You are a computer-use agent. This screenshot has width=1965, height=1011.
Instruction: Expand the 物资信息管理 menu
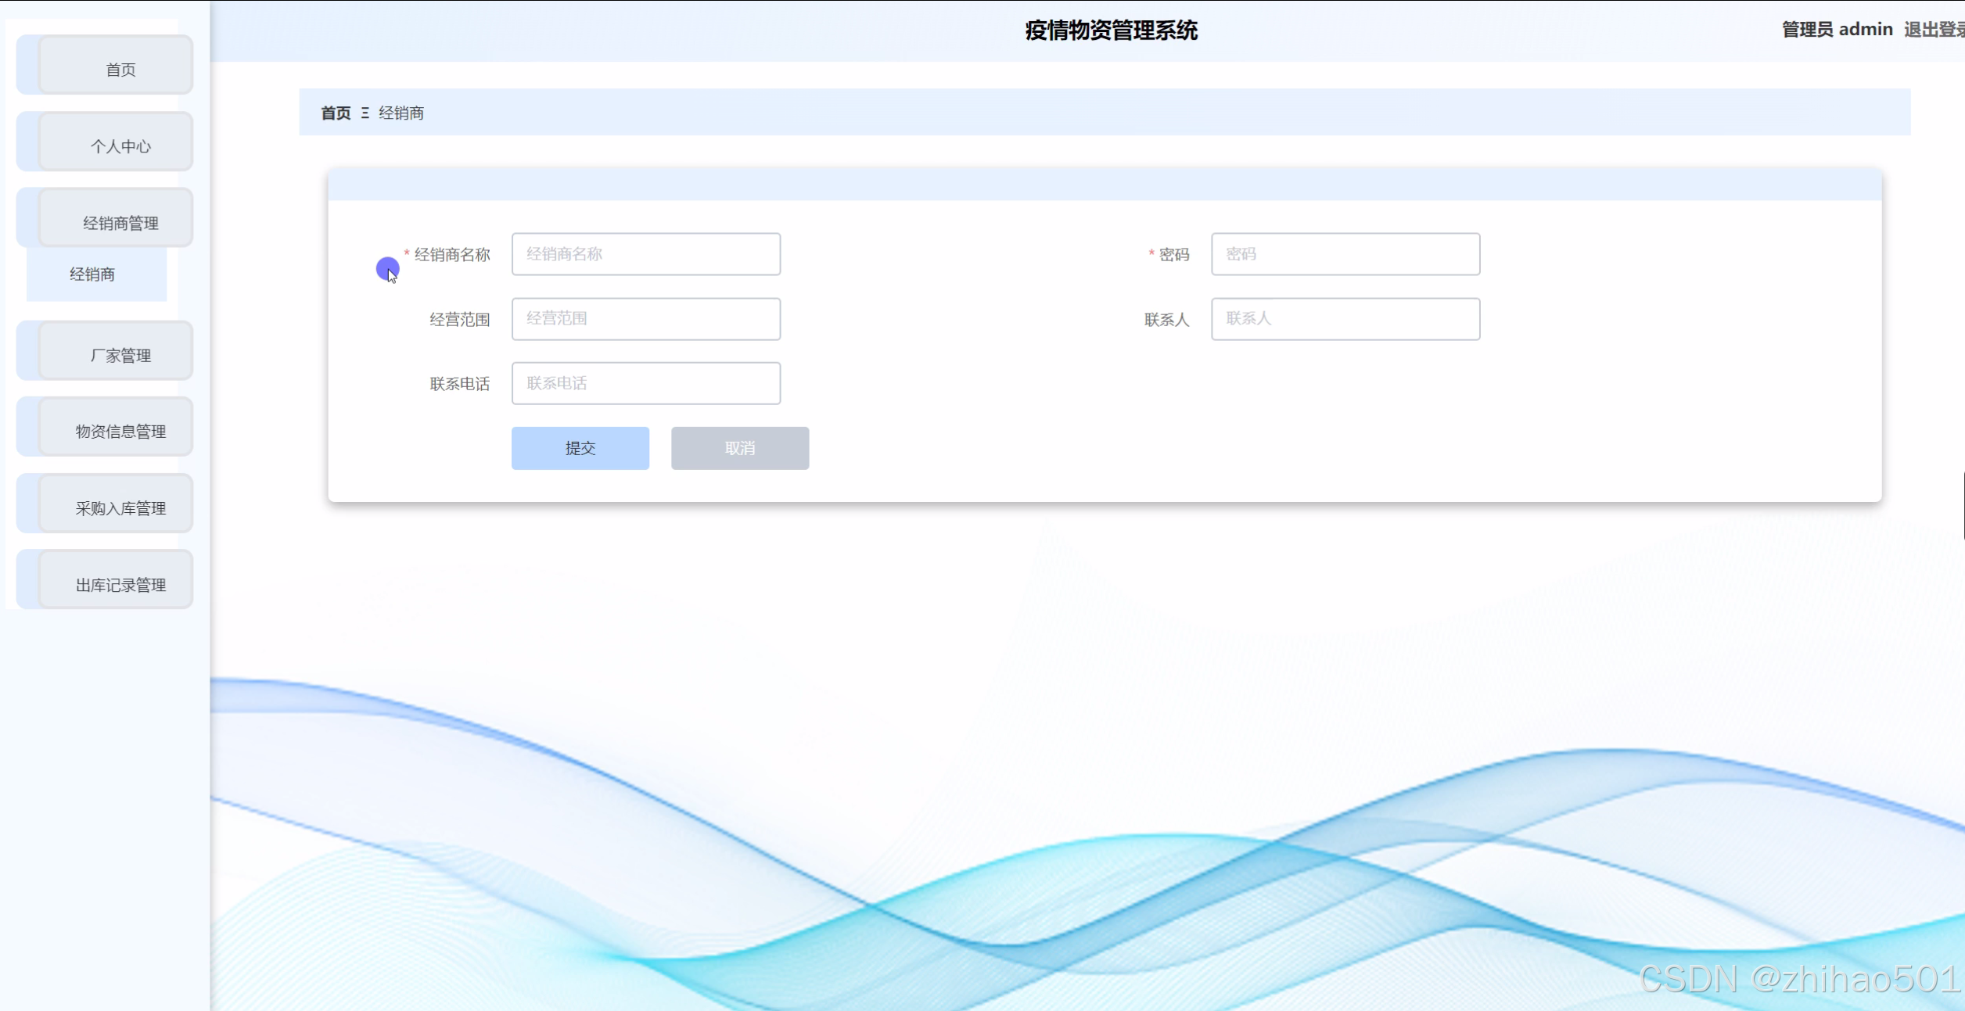(120, 431)
